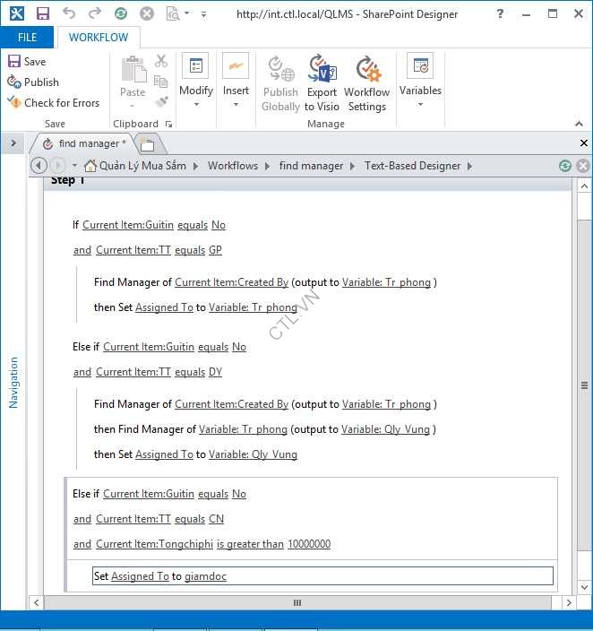Viewport: 593px width, 631px height.
Task: Open Workflow Settings from the ribbon
Action: pyautogui.click(x=366, y=84)
